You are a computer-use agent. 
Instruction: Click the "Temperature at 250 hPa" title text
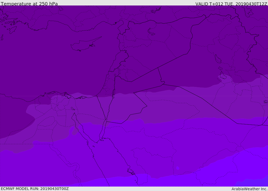click(x=29, y=4)
